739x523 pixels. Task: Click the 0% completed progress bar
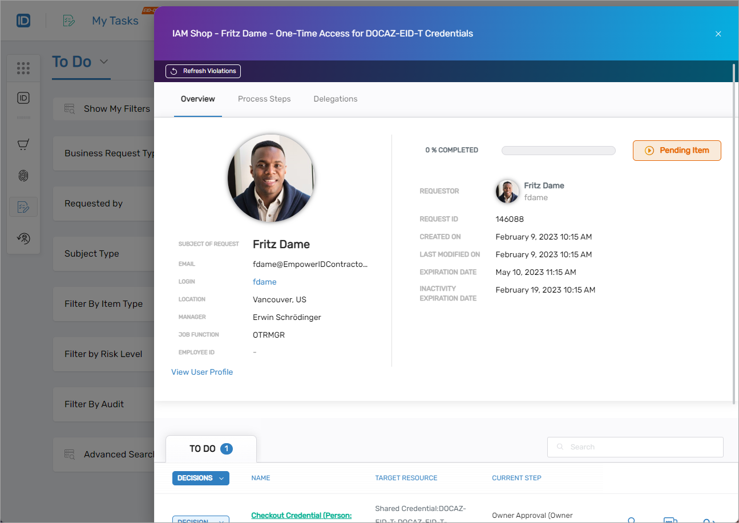558,150
